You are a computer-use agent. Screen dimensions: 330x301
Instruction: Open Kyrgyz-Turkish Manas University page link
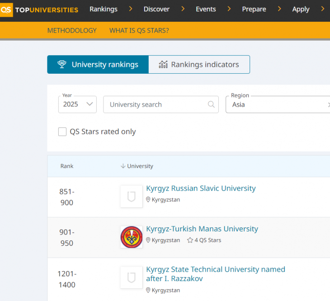[x=202, y=229]
